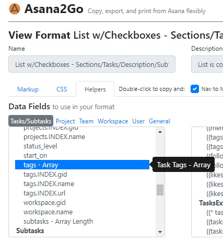Open the Workspace data fields link
The image size is (223, 242).
coord(113,121)
